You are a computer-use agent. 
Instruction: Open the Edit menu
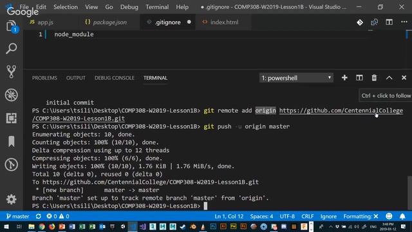coord(41,7)
